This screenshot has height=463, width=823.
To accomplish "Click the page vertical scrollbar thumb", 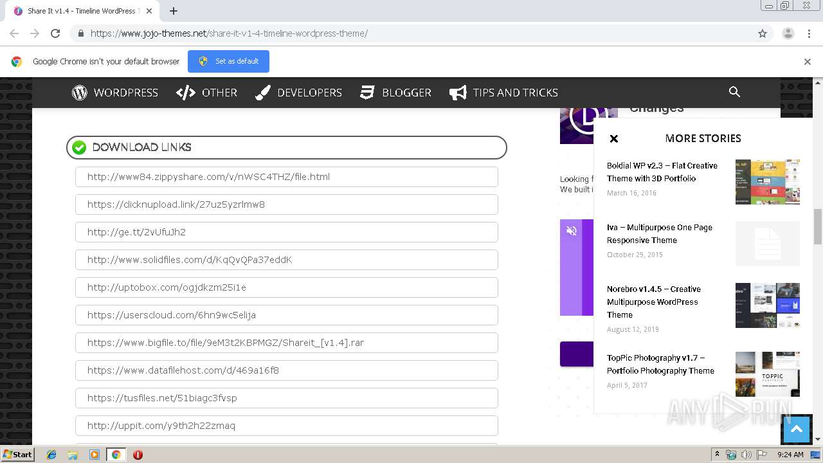I will 818,226.
